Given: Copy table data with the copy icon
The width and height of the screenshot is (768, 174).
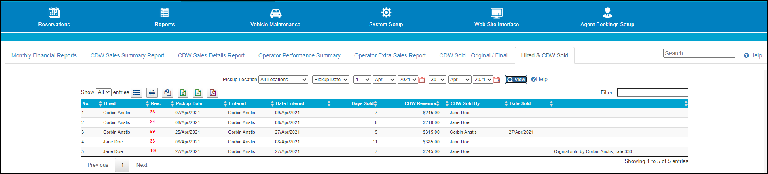Looking at the screenshot, I should pyautogui.click(x=168, y=92).
